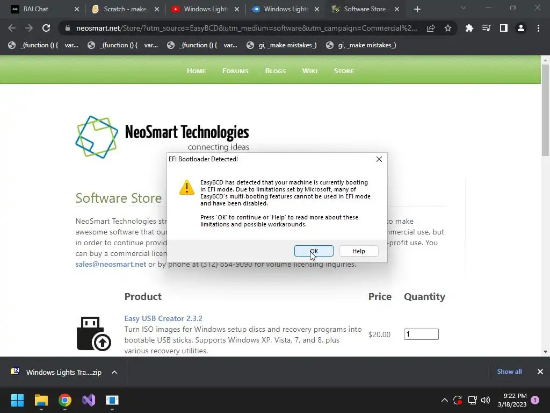Click the Easy USB Creator USB icon
The height and width of the screenshot is (413, 550).
pyautogui.click(x=93, y=333)
